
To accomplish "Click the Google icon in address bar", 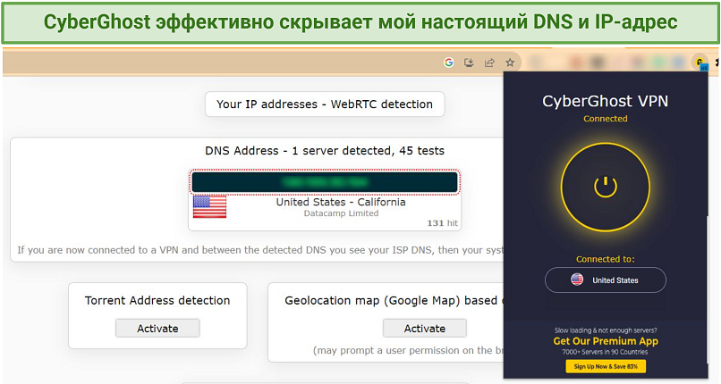I will point(449,63).
